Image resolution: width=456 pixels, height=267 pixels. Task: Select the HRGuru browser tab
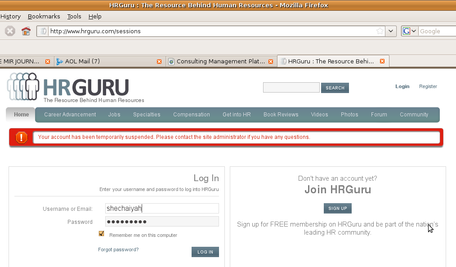(x=333, y=61)
